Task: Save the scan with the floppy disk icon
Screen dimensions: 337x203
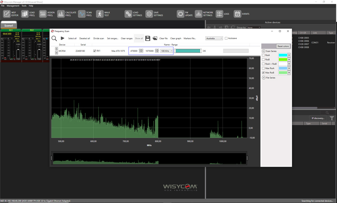Action: [148, 38]
